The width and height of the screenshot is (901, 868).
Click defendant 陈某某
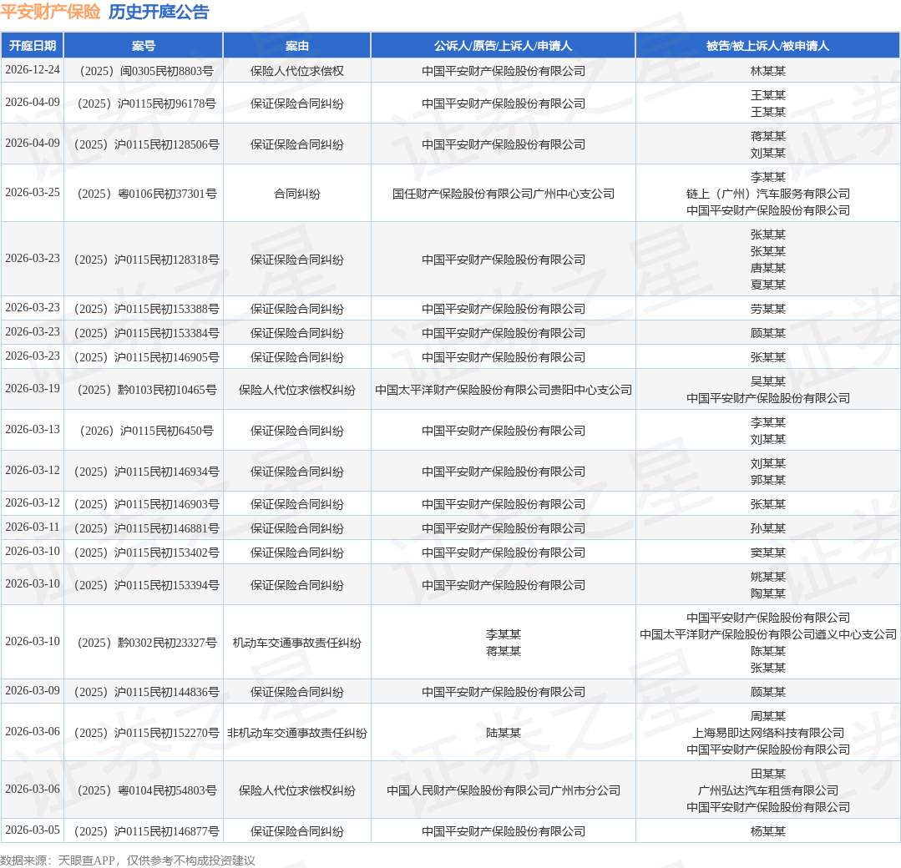[x=767, y=652]
